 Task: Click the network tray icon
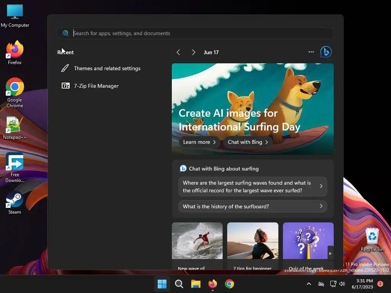pyautogui.click(x=333, y=284)
